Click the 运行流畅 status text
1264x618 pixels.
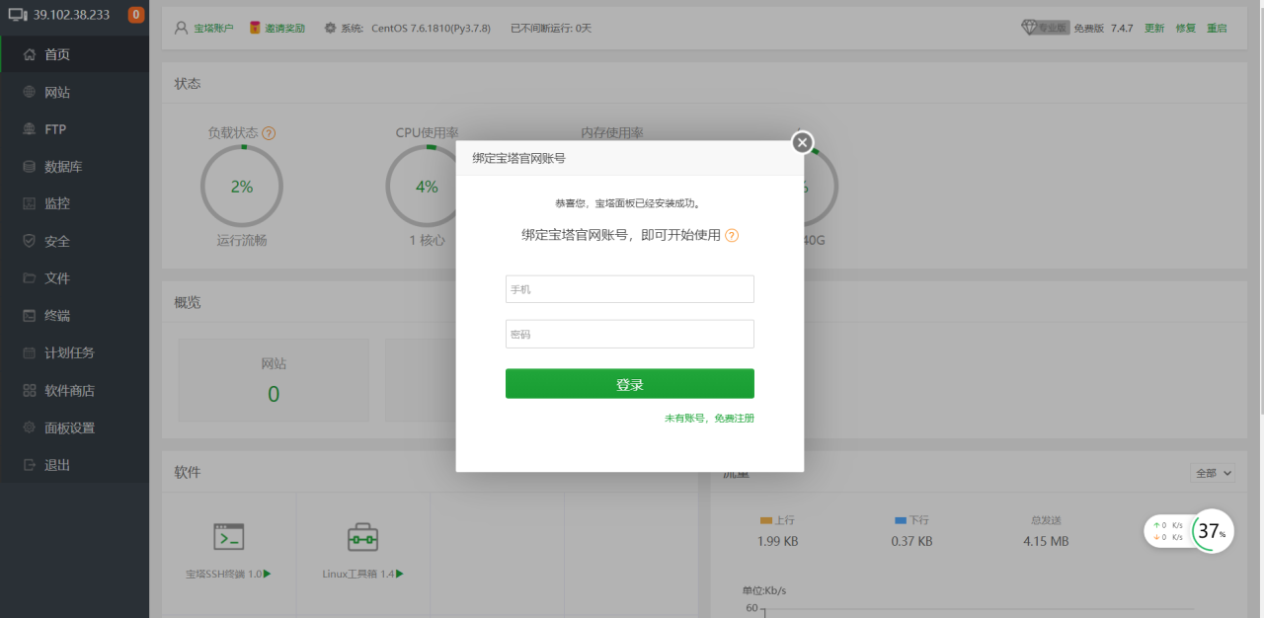click(242, 240)
